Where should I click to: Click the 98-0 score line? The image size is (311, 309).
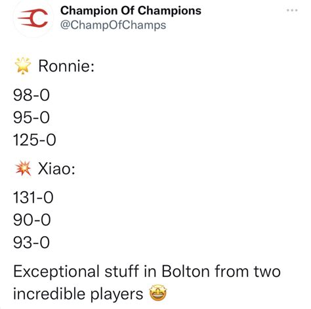(x=31, y=95)
